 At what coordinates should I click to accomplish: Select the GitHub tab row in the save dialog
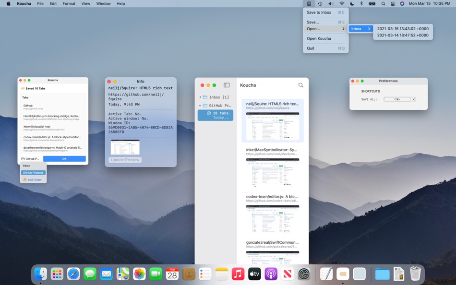tap(53, 107)
